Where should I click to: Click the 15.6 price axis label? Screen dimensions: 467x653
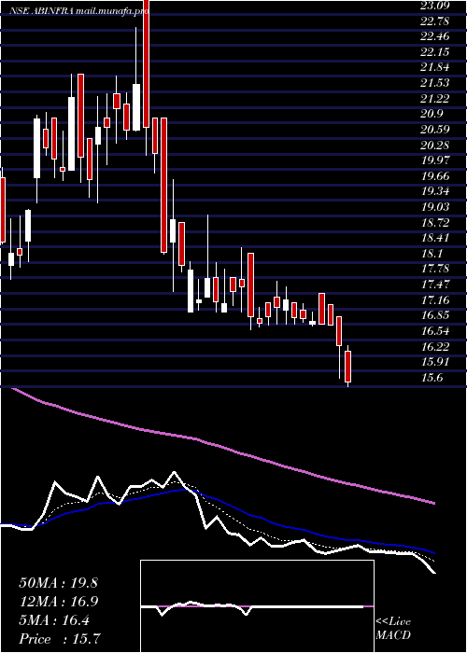(x=432, y=378)
